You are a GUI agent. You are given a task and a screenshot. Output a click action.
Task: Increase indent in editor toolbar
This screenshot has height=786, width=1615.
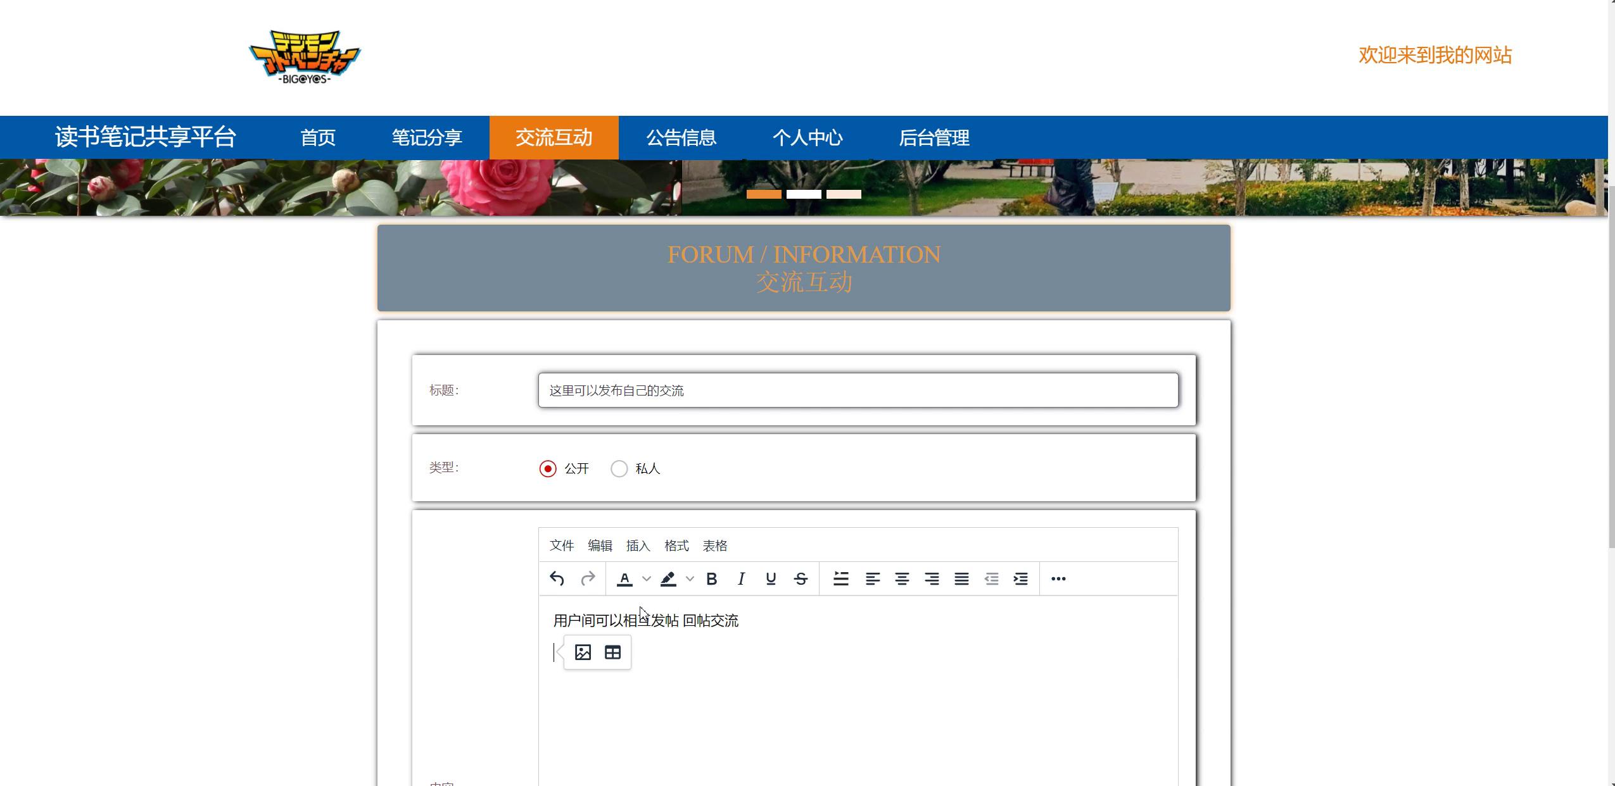coord(1020,578)
